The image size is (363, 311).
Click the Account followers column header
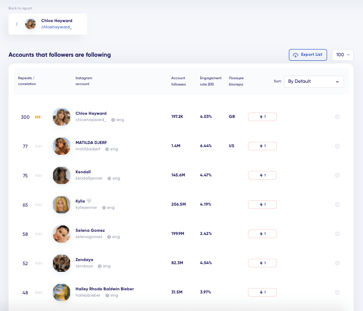click(x=178, y=81)
